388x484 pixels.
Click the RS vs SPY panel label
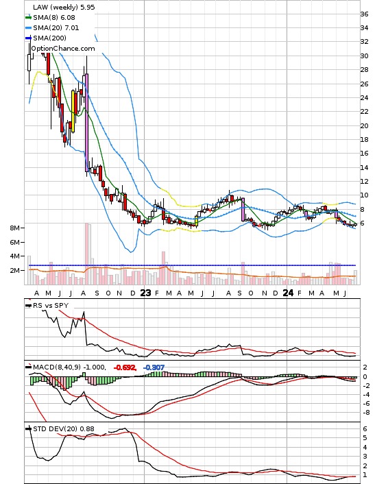coord(51,305)
